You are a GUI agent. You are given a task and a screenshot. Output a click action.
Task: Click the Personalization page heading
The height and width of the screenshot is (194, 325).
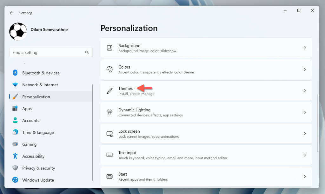coord(129,28)
